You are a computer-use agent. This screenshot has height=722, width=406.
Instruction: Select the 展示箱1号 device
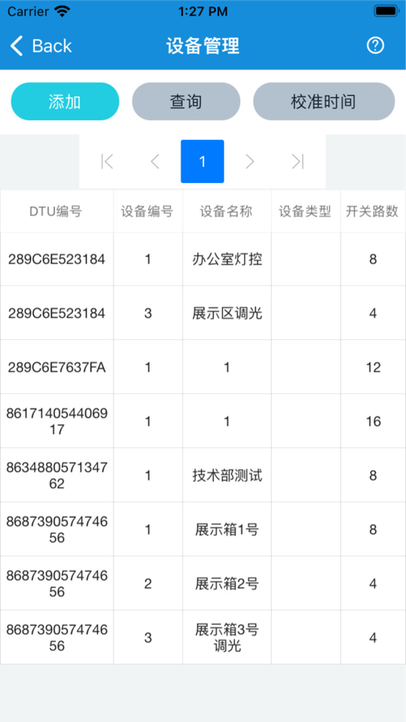(x=203, y=530)
